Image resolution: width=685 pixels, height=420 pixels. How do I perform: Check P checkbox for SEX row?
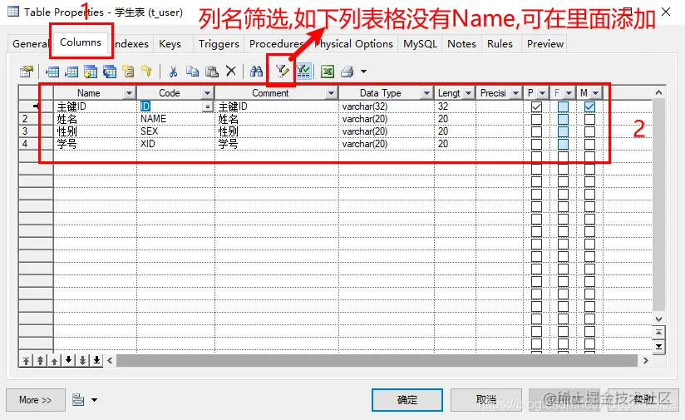click(x=536, y=131)
